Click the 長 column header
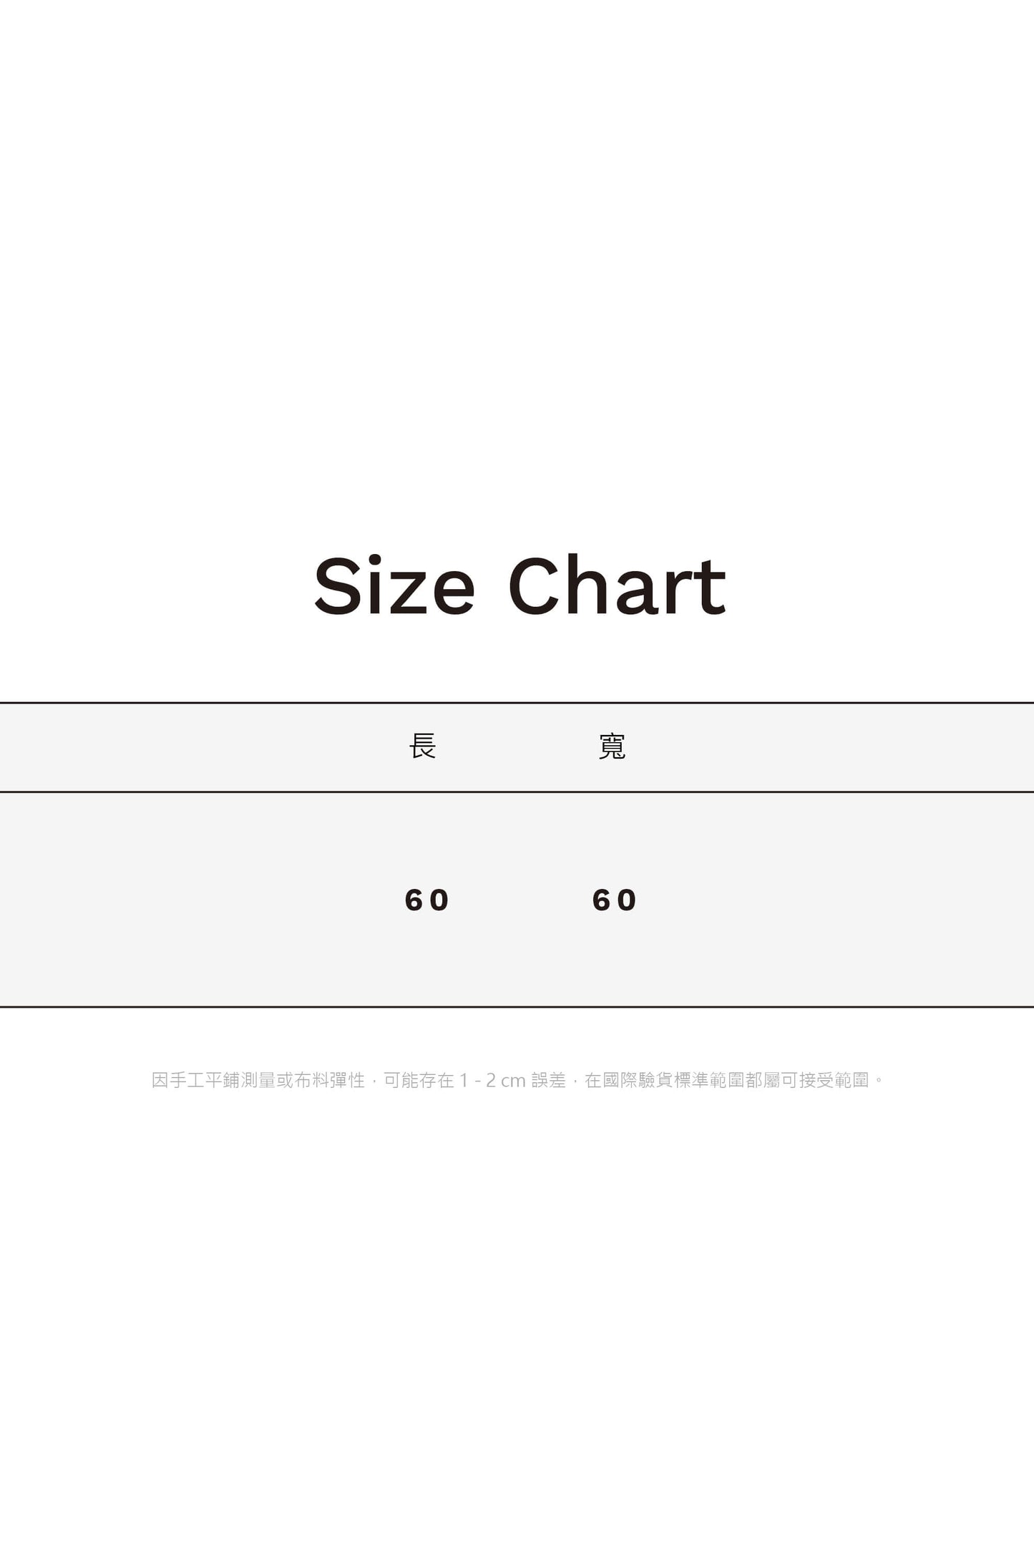The image size is (1034, 1551). 422,747
